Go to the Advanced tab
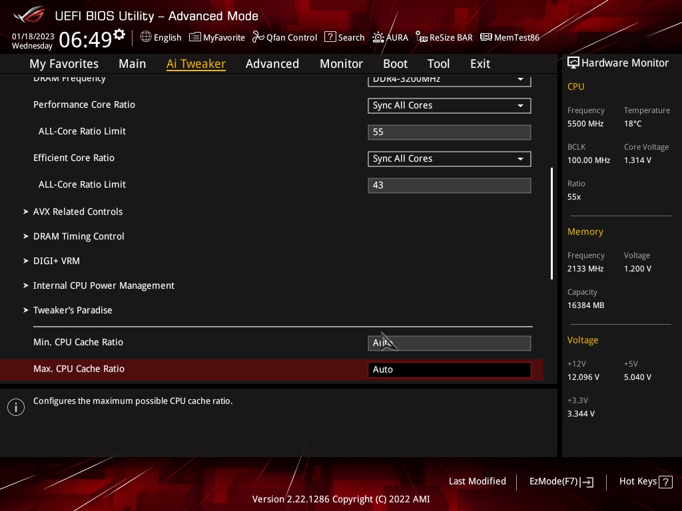 coord(272,64)
